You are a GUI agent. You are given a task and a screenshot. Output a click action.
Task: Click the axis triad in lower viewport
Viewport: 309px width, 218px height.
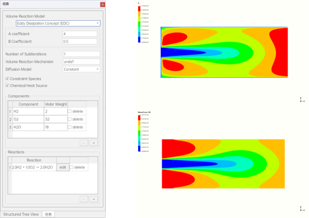click(x=302, y=209)
